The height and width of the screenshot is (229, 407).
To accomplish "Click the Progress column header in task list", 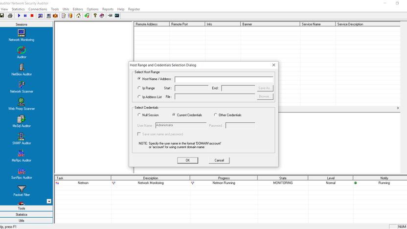I will click(224, 178).
